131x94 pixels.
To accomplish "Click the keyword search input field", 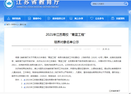I will coord(107,4).
